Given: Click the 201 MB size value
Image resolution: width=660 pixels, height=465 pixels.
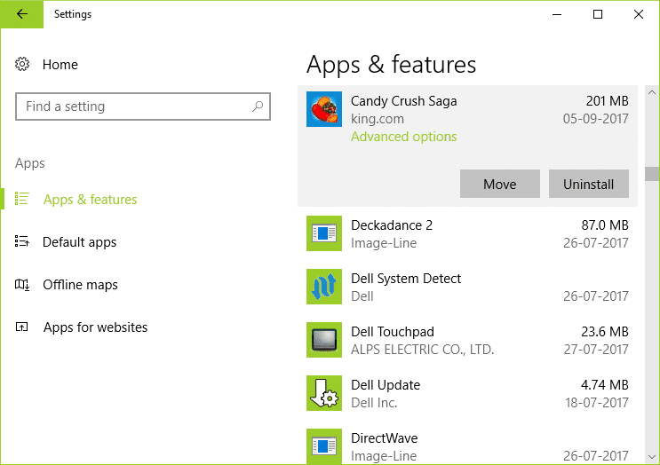Looking at the screenshot, I should pos(607,101).
